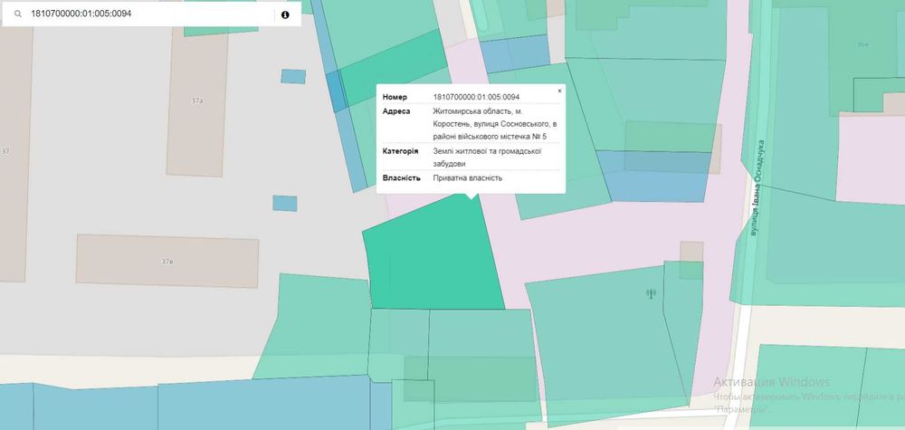905x430 pixels.
Task: Select the highlighted green parcel polygon
Action: (433, 254)
